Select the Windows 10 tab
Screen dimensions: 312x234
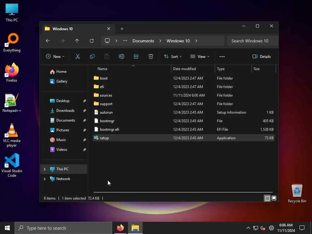[x=78, y=29]
